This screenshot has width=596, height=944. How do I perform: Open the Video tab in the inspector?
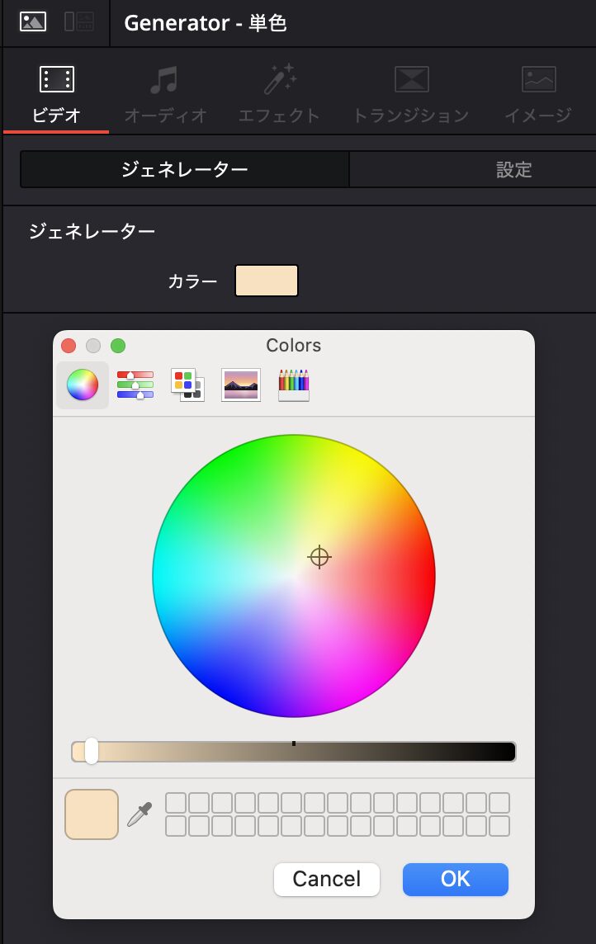[57, 95]
